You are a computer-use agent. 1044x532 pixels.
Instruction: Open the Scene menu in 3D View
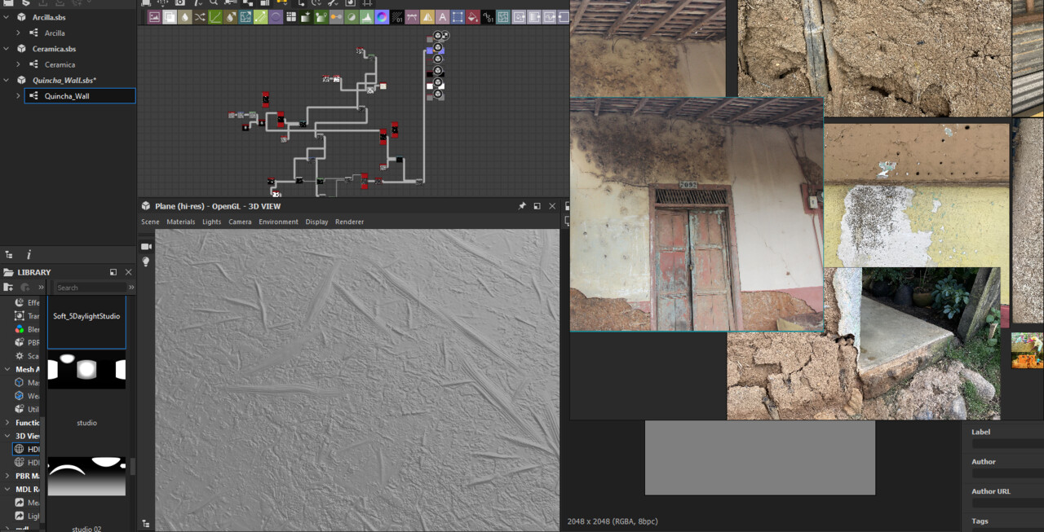click(150, 222)
